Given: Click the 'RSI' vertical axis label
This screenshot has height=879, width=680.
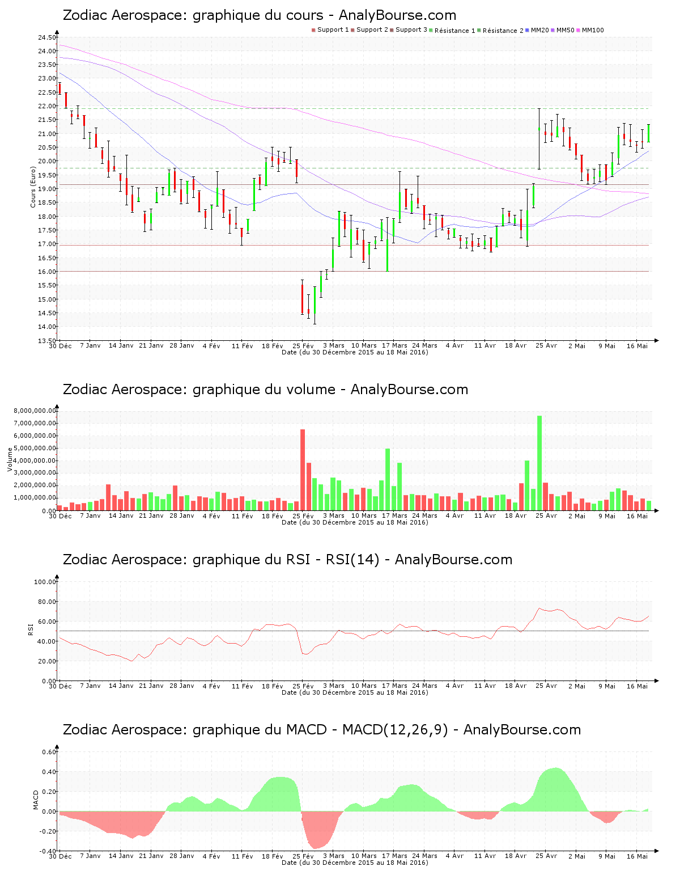Looking at the screenshot, I should pyautogui.click(x=31, y=629).
